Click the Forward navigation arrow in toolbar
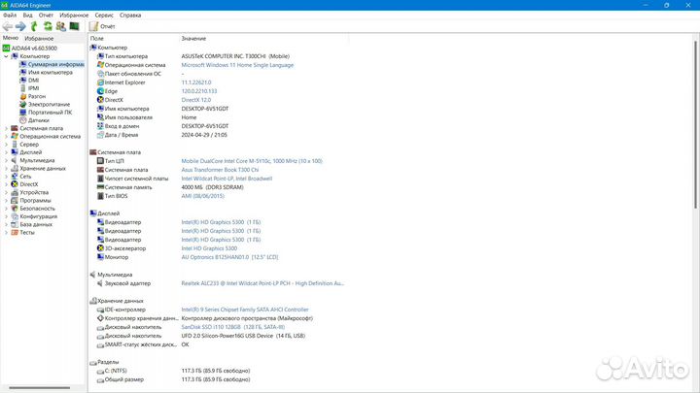The width and height of the screenshot is (700, 393). point(20,26)
